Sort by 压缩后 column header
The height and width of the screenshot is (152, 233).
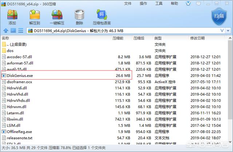point(139,38)
